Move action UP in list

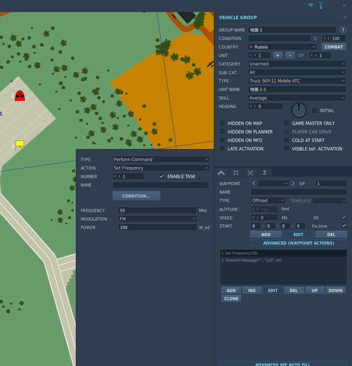click(314, 290)
